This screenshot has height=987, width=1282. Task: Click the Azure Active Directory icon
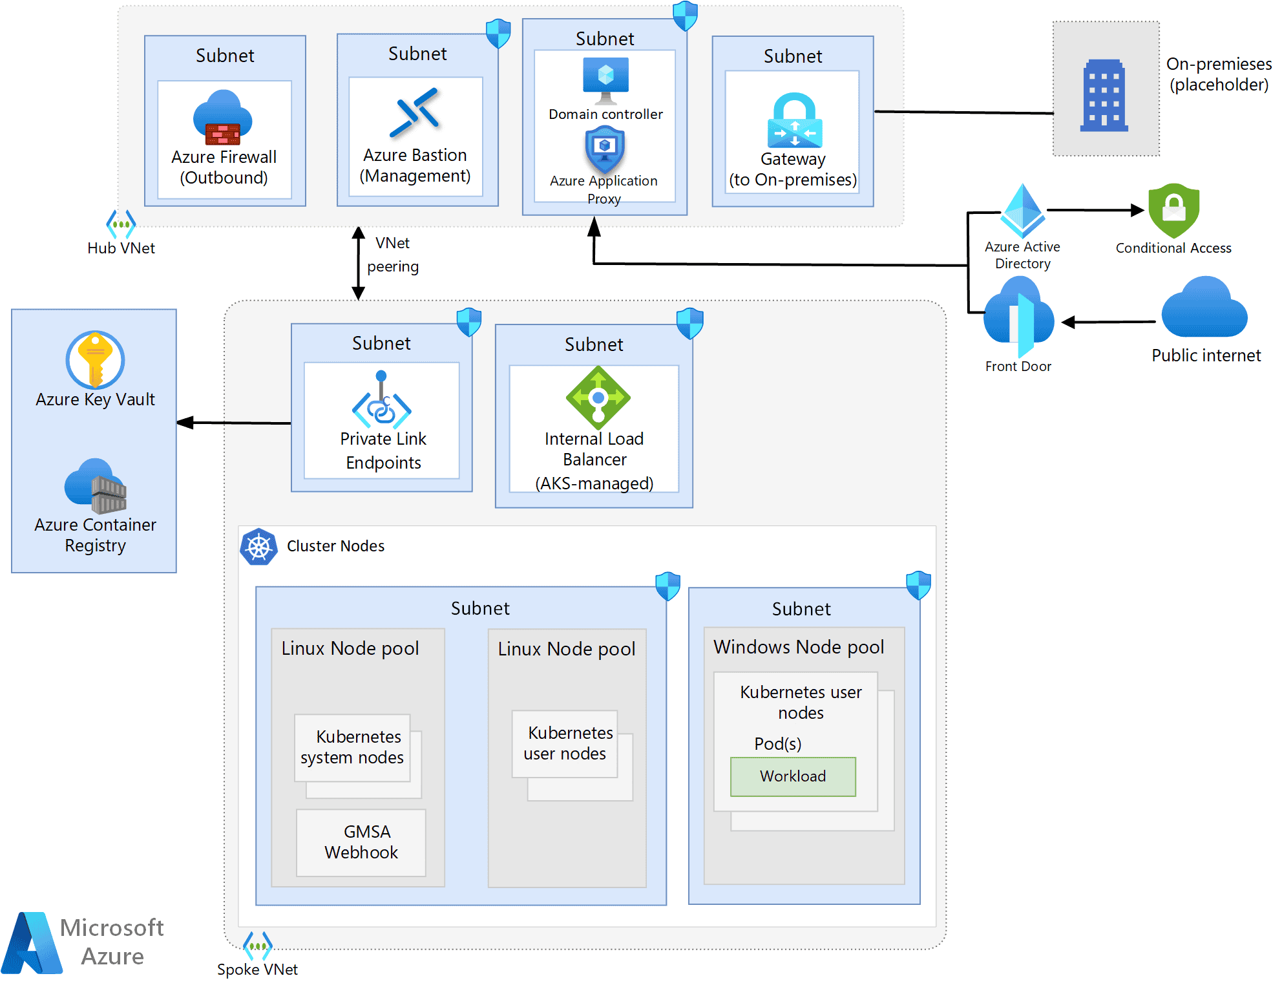[x=1023, y=211]
